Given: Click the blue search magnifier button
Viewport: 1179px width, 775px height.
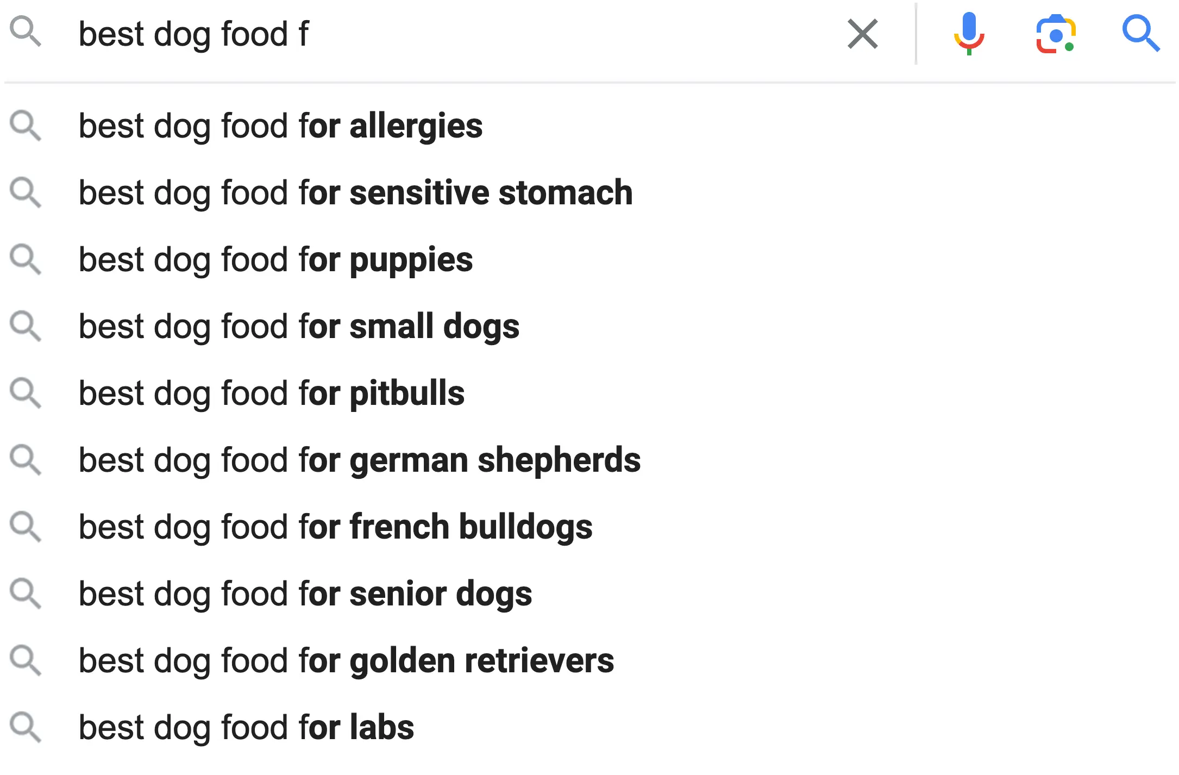Looking at the screenshot, I should coord(1140,34).
